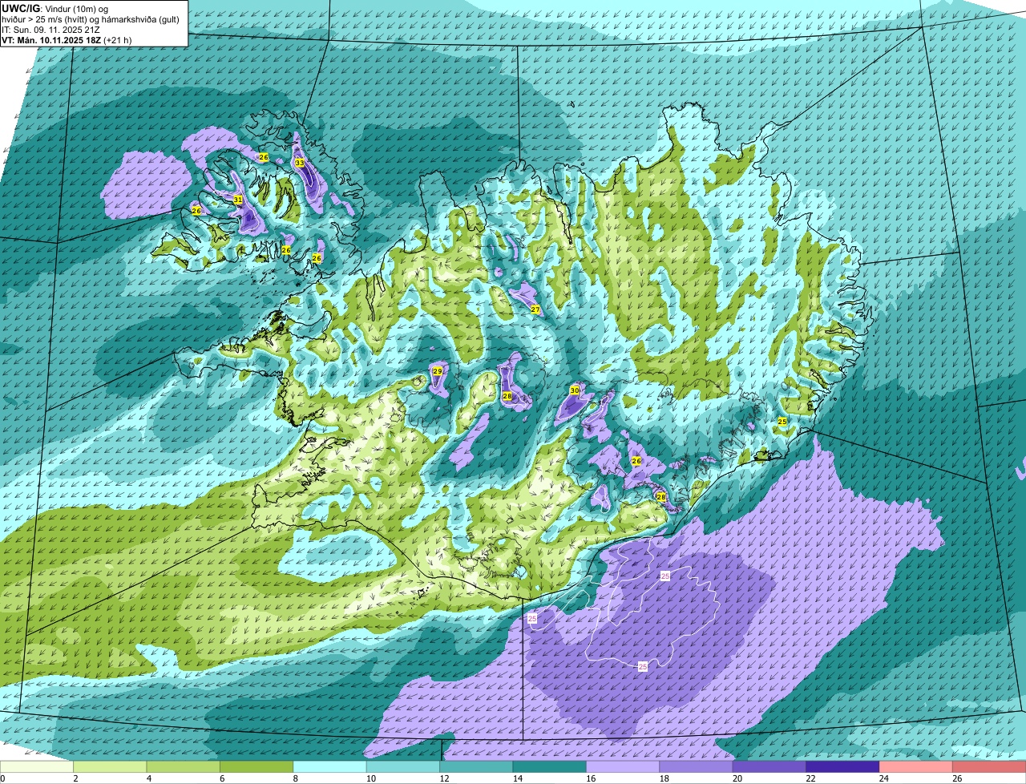Click the 24–26 m/s pink scale swatch
Screen dimensions: 1026x784
click(x=916, y=767)
